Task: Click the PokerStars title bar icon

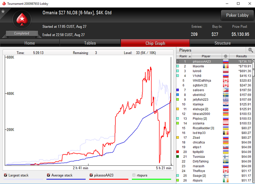Action: (4, 4)
